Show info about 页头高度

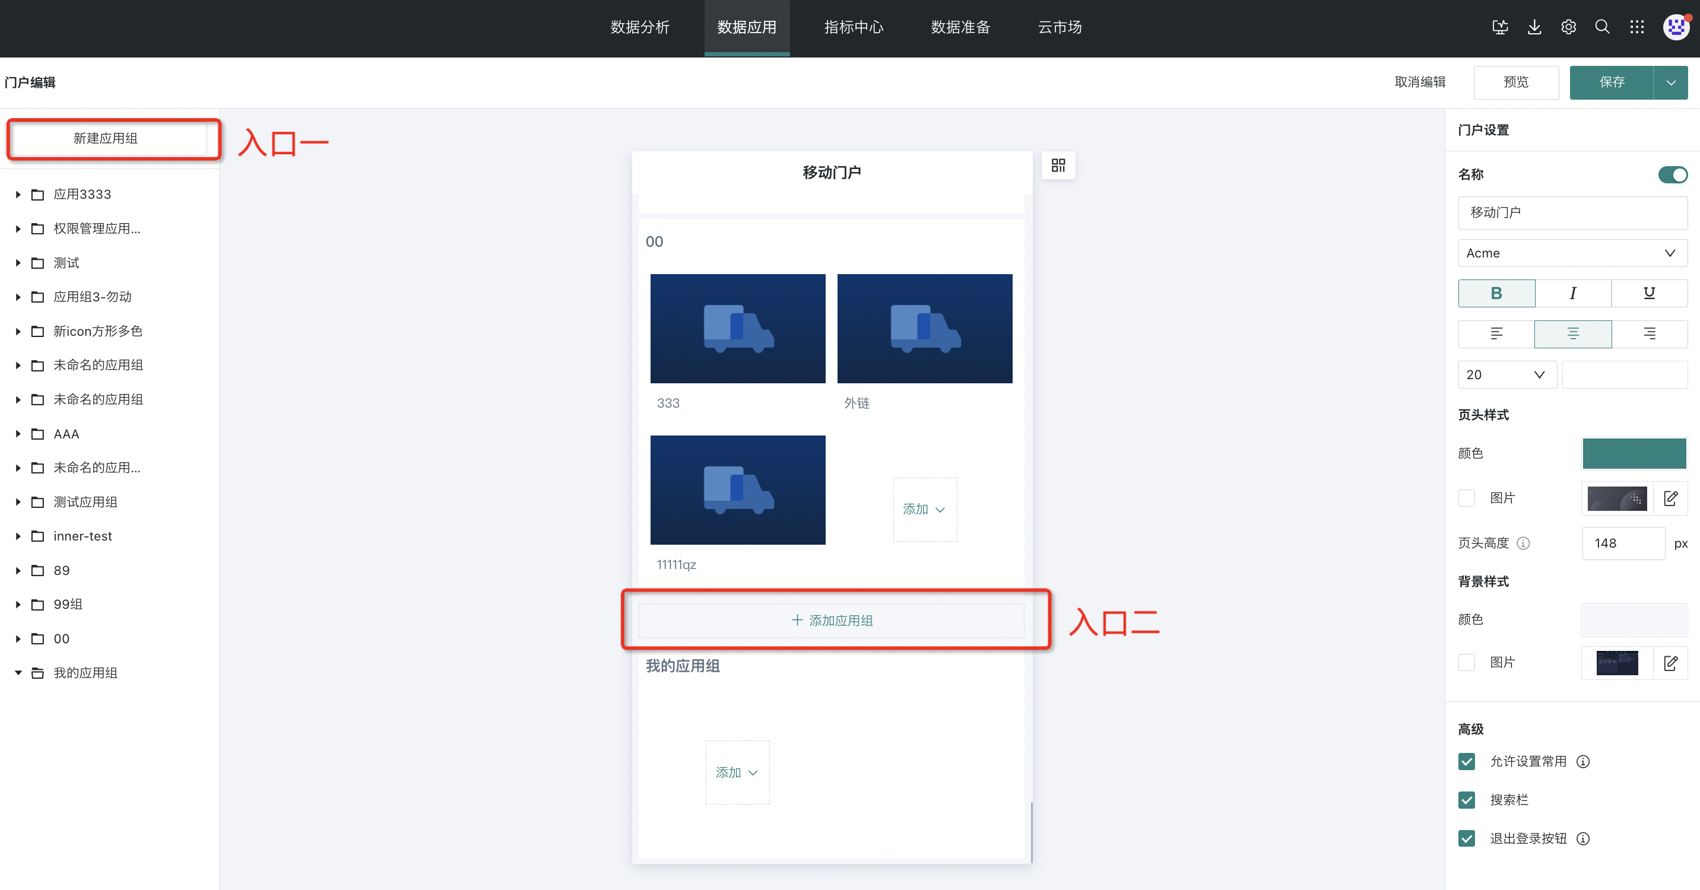point(1523,543)
